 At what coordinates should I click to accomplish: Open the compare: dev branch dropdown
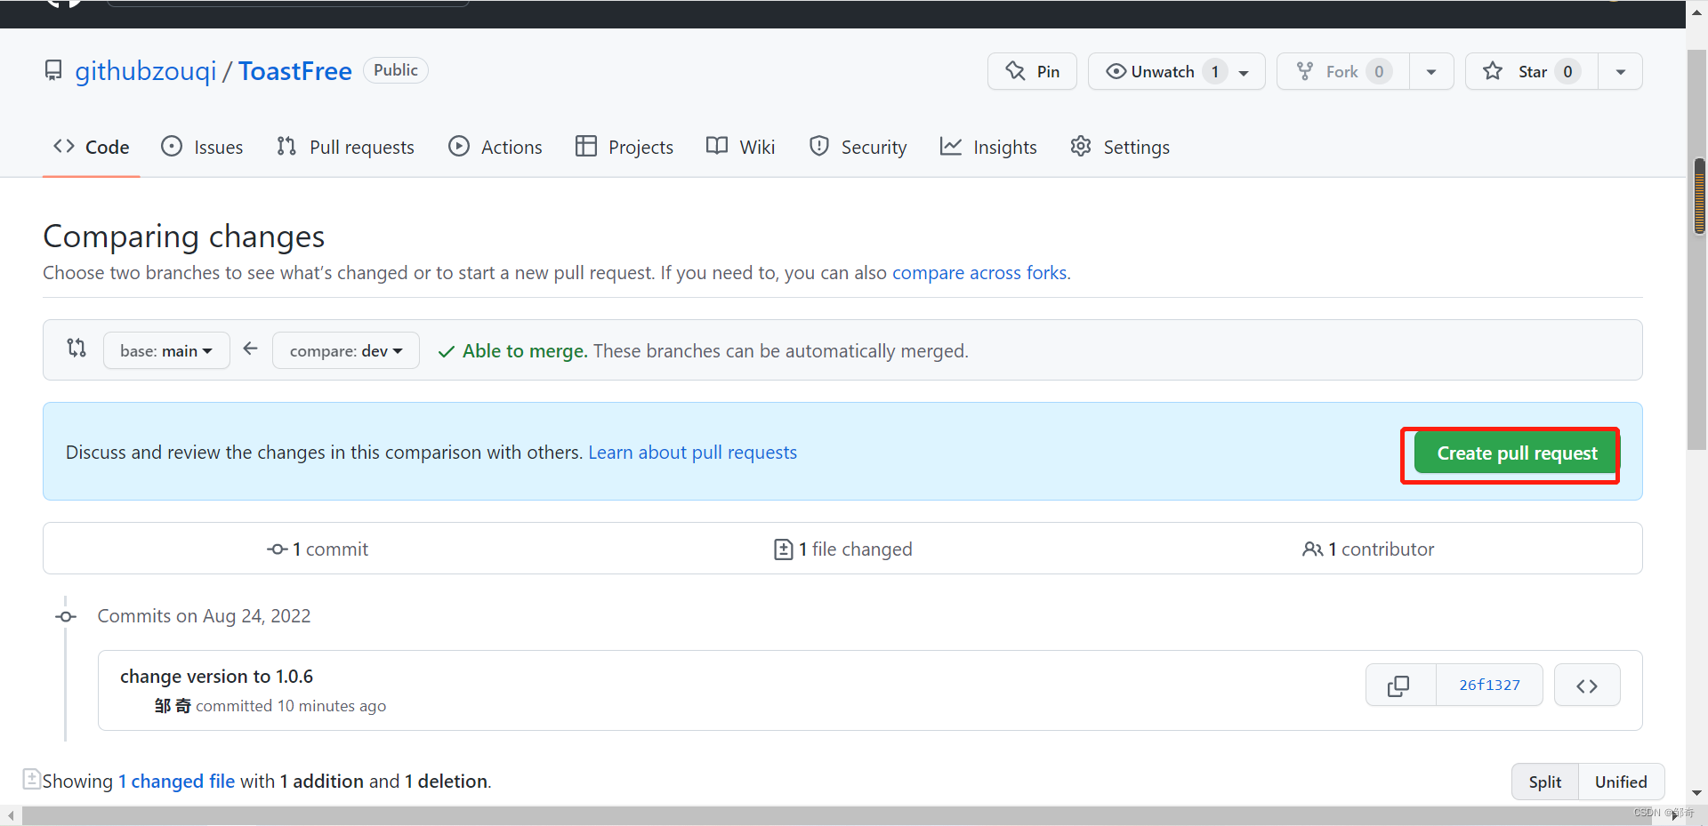click(x=346, y=350)
